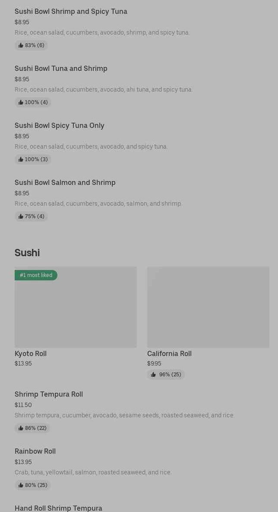Click thumbs-up icon on Sushi Bowl Shrimp and Spicy Tuna
This screenshot has width=278, height=512.
[21, 45]
